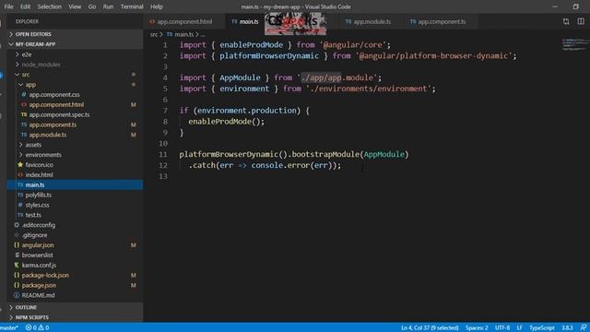Screen dimensions: 590x332
Task: Expand the node_modules folder
Action: [75, 65]
